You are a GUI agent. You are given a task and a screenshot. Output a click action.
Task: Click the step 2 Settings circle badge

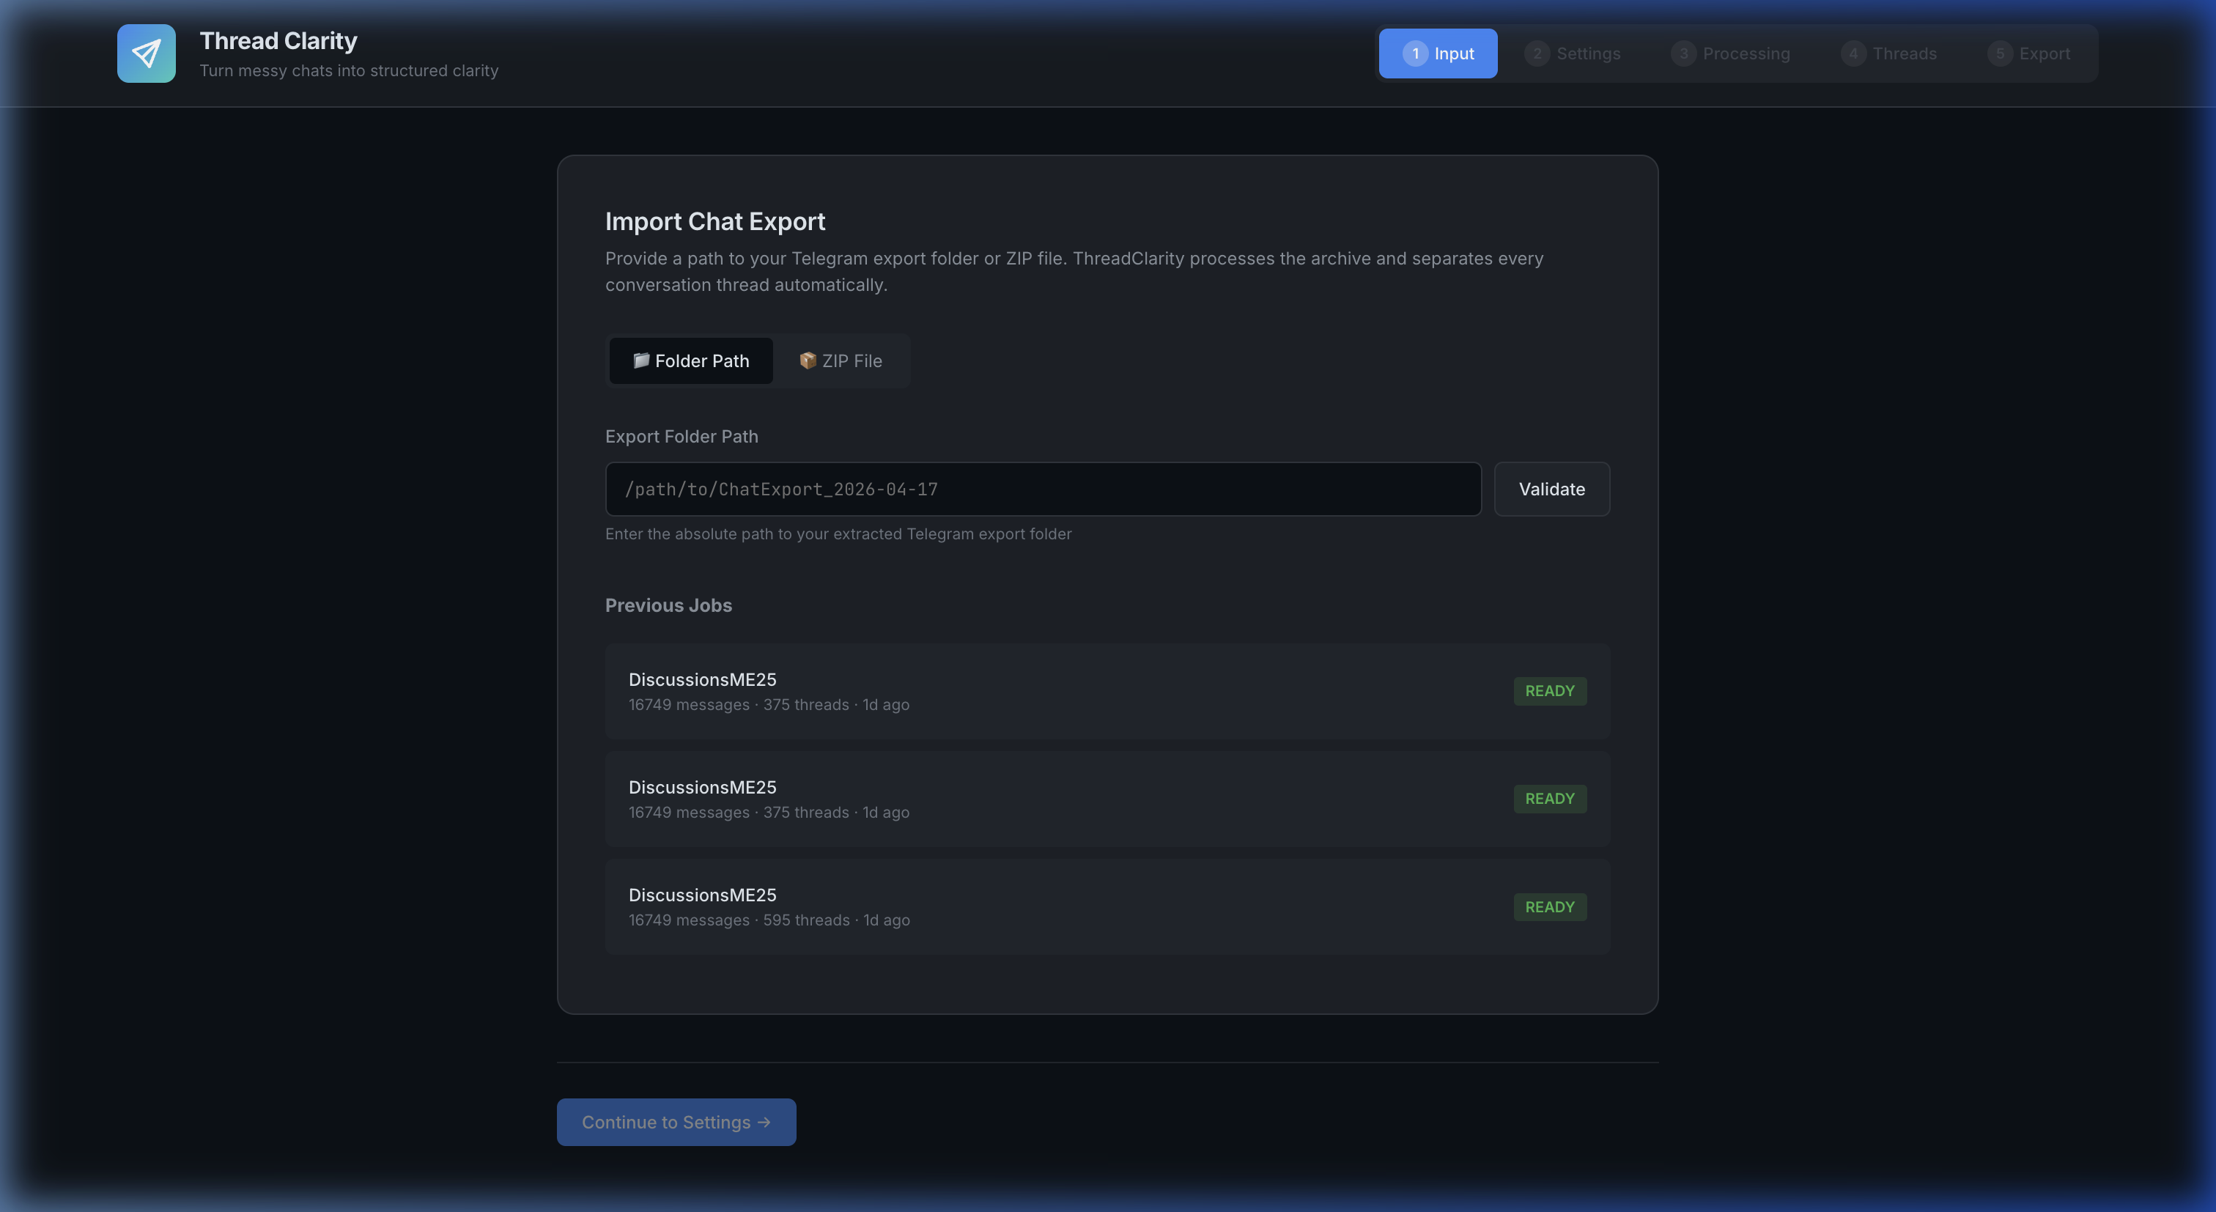click(1537, 53)
